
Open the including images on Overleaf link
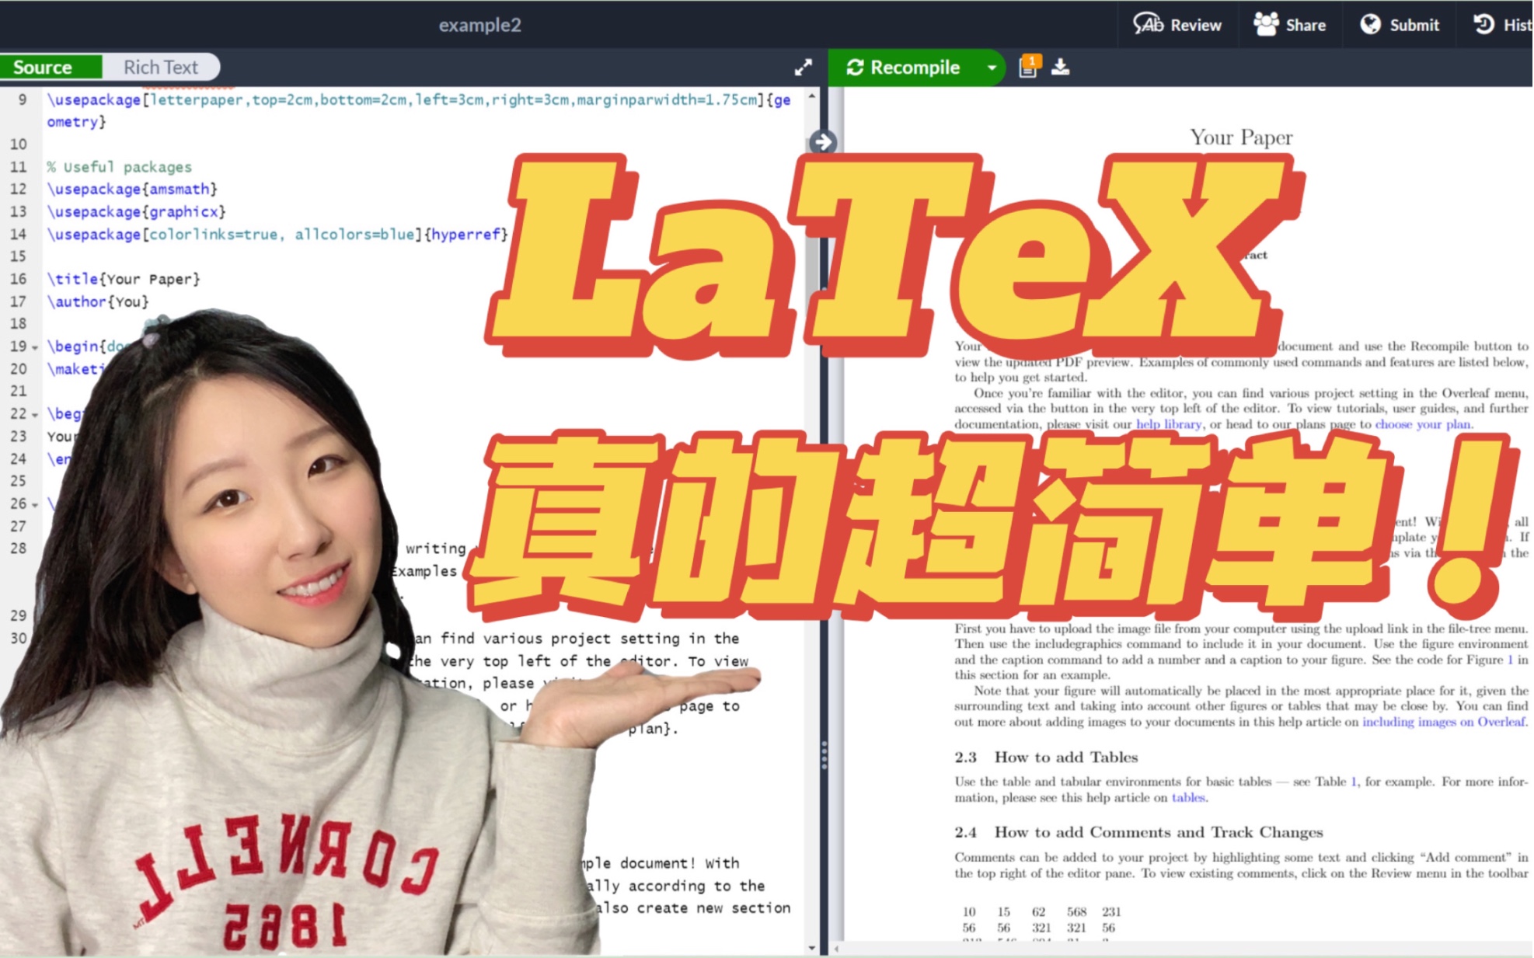click(1444, 722)
